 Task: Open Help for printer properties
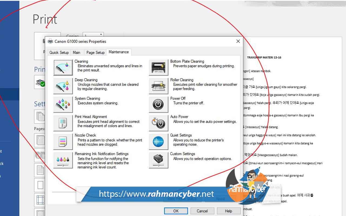pos(228,211)
